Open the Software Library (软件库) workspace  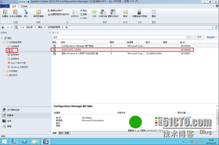click(26, 115)
